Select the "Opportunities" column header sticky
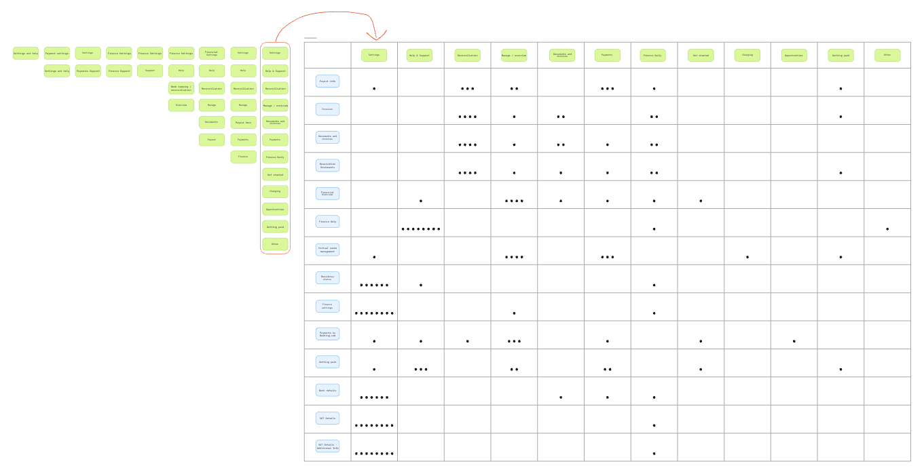The width and height of the screenshot is (924, 470). pos(794,55)
